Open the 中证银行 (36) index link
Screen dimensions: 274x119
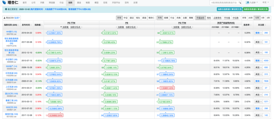tap(12, 59)
